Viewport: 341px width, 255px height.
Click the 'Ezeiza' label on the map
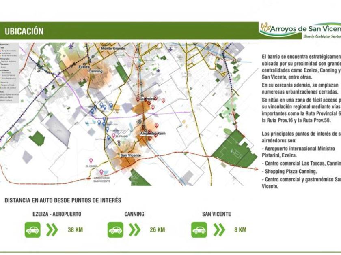[x=84, y=67]
